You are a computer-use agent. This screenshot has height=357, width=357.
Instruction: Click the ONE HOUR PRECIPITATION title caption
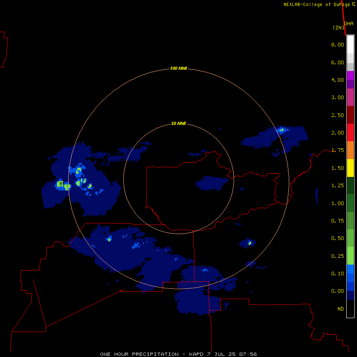[x=178, y=354]
